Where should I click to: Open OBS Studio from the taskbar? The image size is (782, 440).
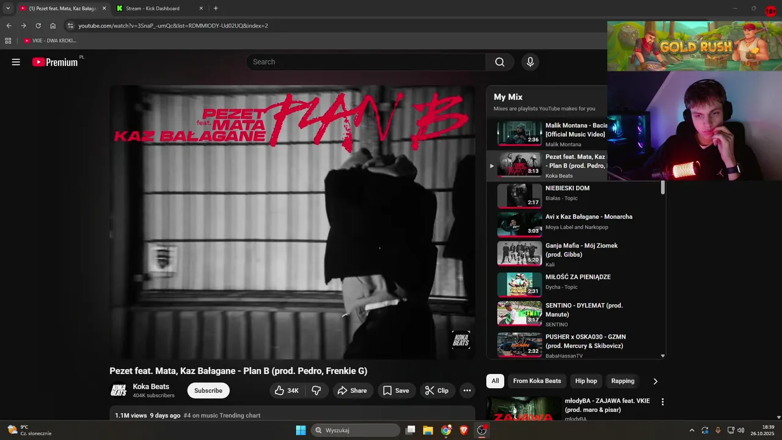click(481, 430)
